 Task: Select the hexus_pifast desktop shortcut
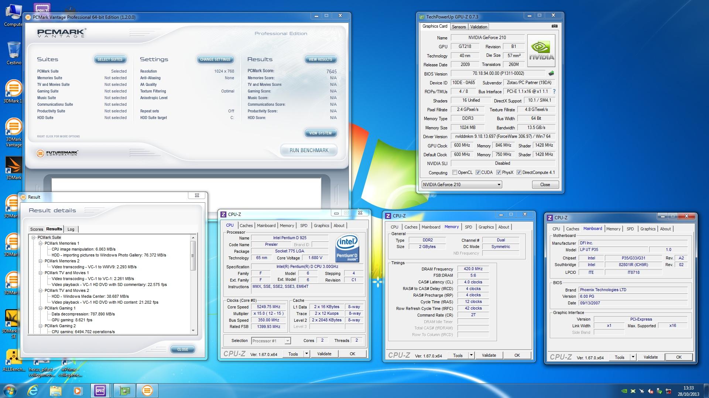point(42,369)
